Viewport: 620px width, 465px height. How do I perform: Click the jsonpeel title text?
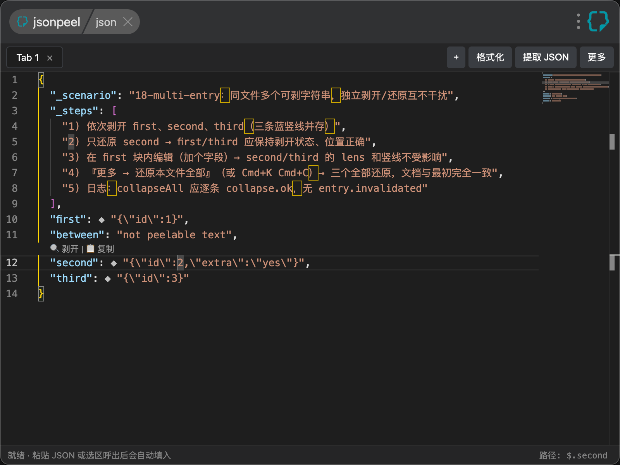(x=57, y=22)
